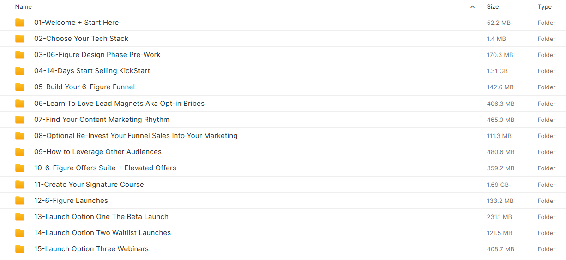Select the folder icon for 15-Launch Option Three Webinars

[x=20, y=249]
